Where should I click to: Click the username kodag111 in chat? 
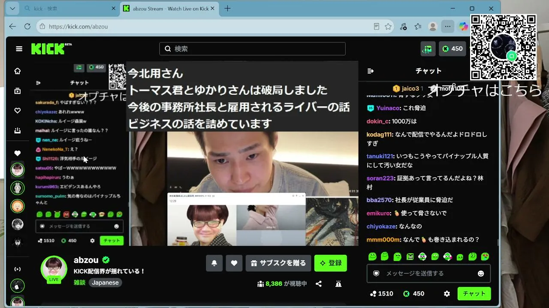pyautogui.click(x=380, y=134)
